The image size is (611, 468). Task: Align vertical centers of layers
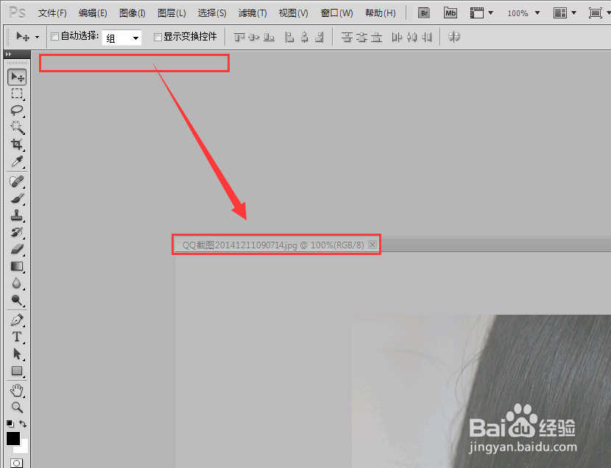pos(254,37)
